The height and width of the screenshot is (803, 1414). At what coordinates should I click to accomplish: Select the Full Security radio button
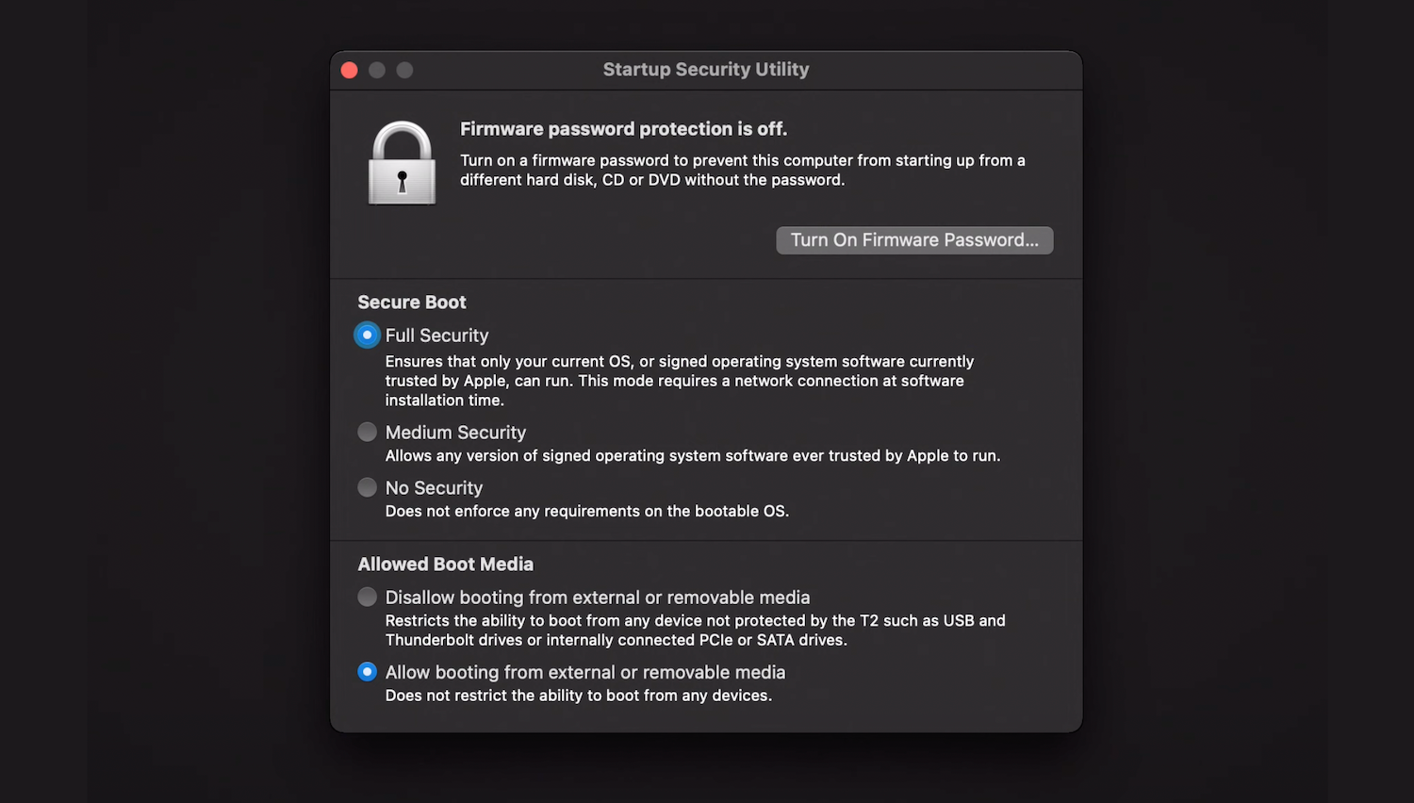(367, 335)
